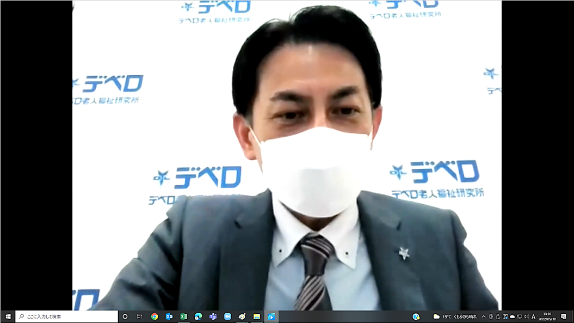Click the help question mark tray icon
Viewport: 574px width, 323px height.
[x=416, y=316]
